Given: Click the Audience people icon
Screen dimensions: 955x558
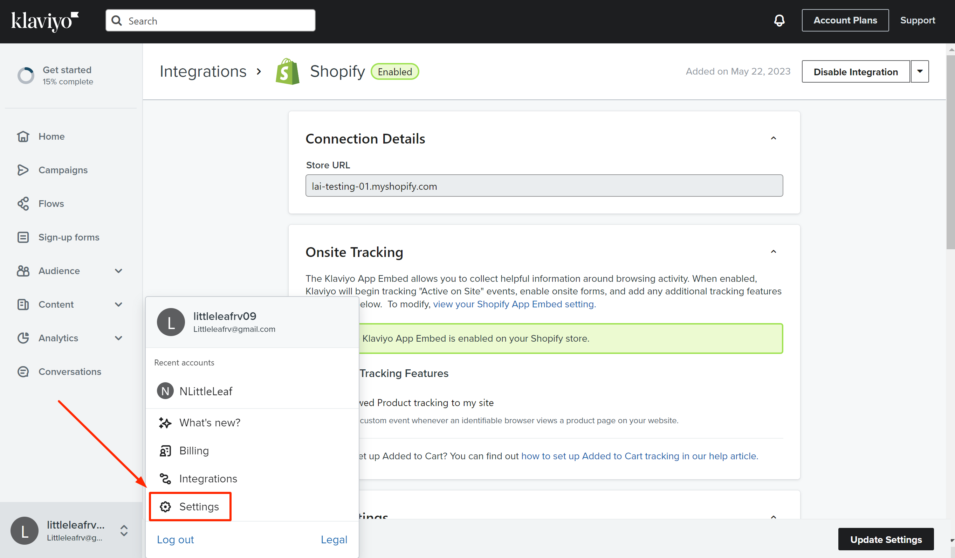Looking at the screenshot, I should pos(23,271).
